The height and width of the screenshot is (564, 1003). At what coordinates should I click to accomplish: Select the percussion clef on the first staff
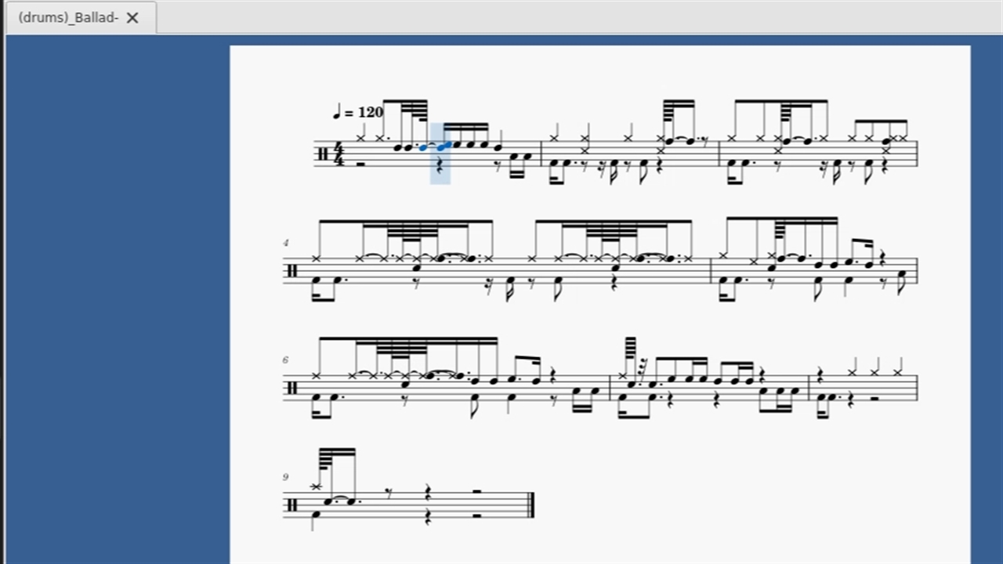tap(321, 154)
